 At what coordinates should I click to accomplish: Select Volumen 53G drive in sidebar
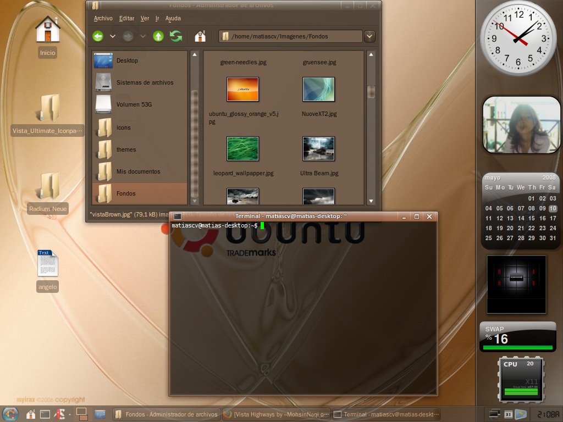click(140, 104)
